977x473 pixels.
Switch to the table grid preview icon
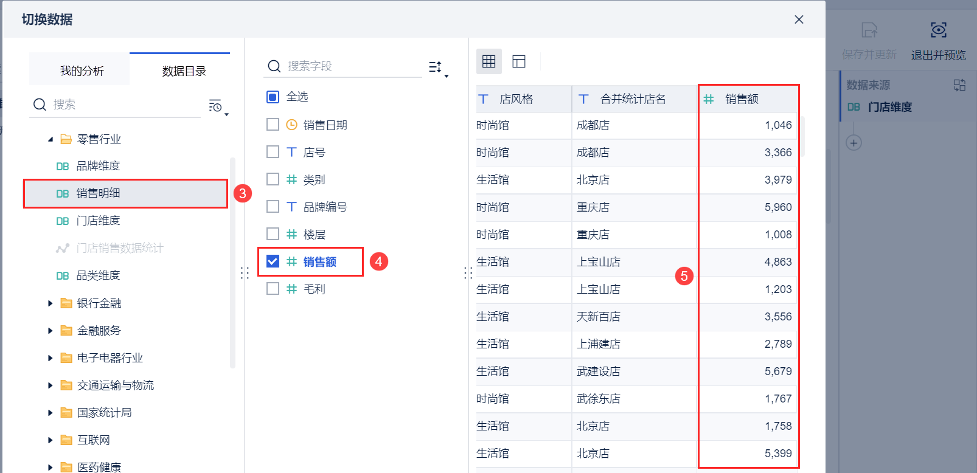coord(488,61)
